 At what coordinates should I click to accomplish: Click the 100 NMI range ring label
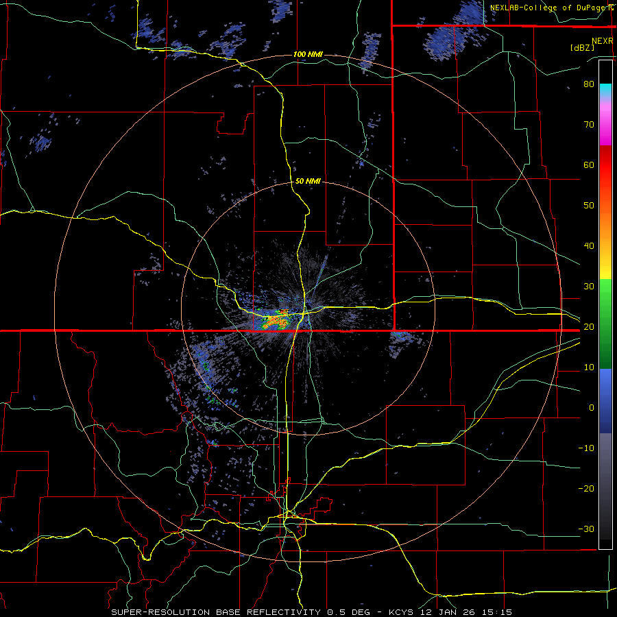308,54
